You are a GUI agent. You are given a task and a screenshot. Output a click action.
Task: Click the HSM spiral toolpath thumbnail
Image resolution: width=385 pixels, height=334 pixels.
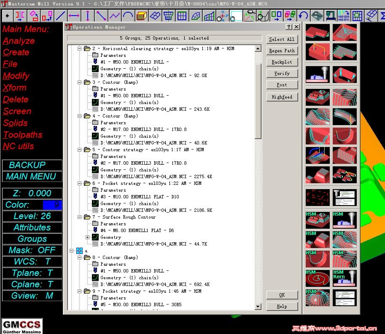tap(318, 278)
